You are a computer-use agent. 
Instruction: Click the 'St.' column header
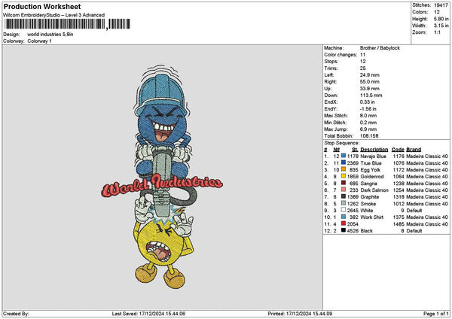pyautogui.click(x=355, y=150)
